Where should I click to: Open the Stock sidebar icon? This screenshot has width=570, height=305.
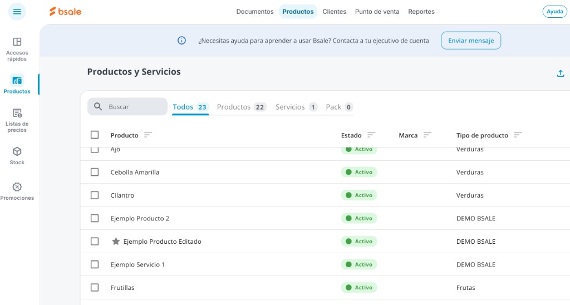[x=17, y=156]
